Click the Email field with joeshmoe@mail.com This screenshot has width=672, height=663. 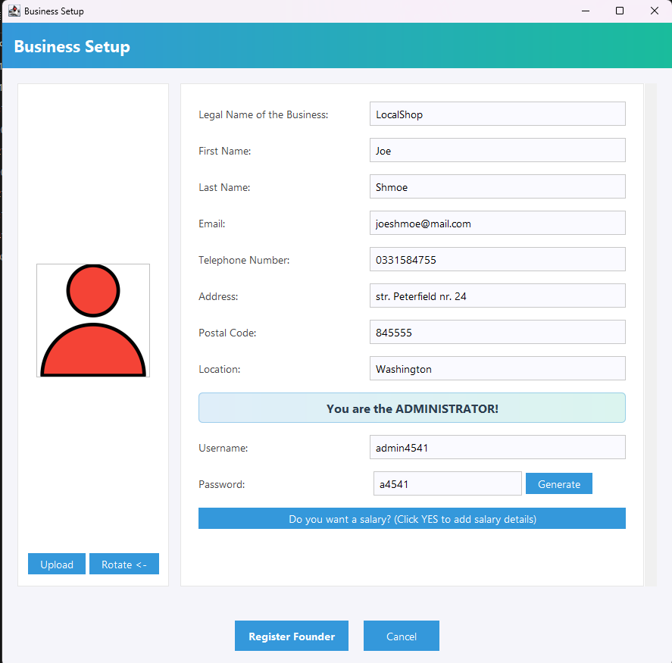(x=497, y=223)
